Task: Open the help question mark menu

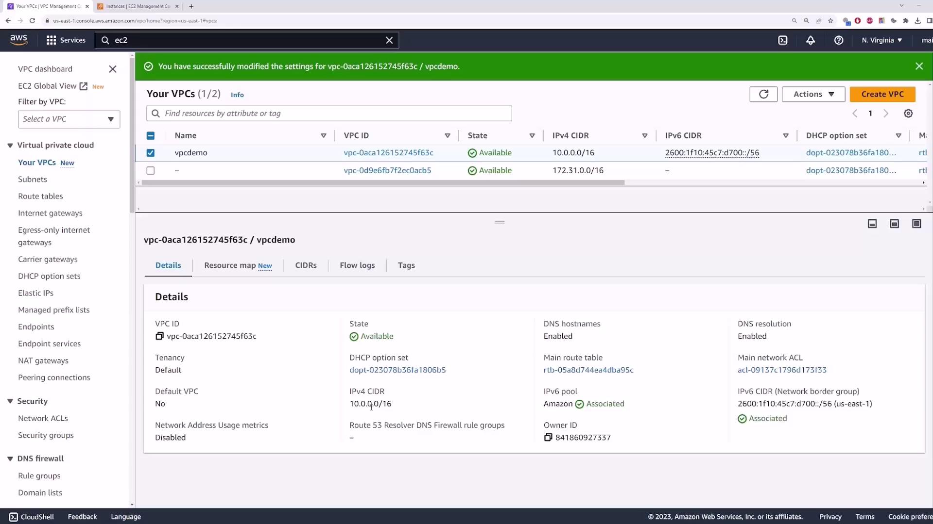Action: [839, 40]
